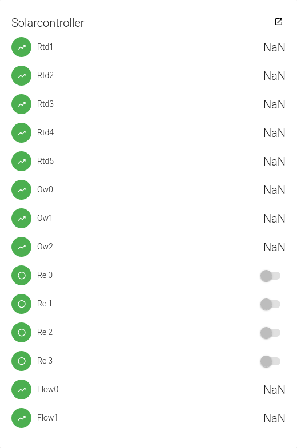Click the Rtd3 sensor chart icon
297x448 pixels.
click(22, 104)
